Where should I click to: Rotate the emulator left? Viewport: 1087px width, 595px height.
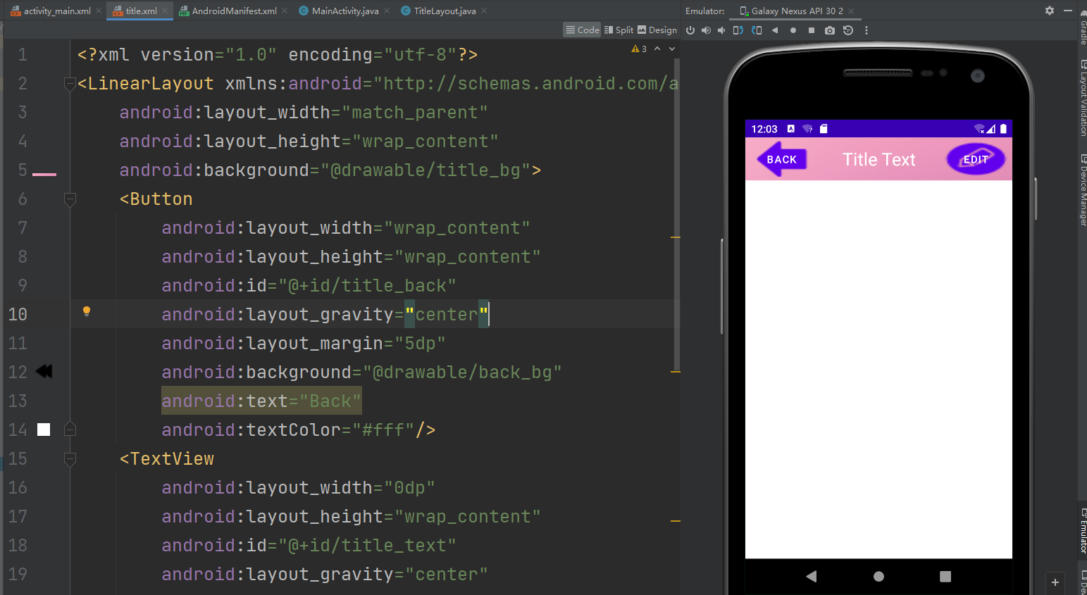(738, 30)
